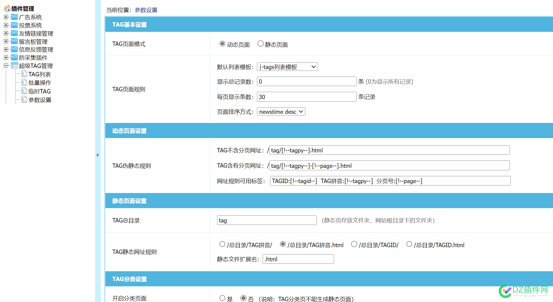Collapse the sidebar with the left arrow handle

click(97, 155)
